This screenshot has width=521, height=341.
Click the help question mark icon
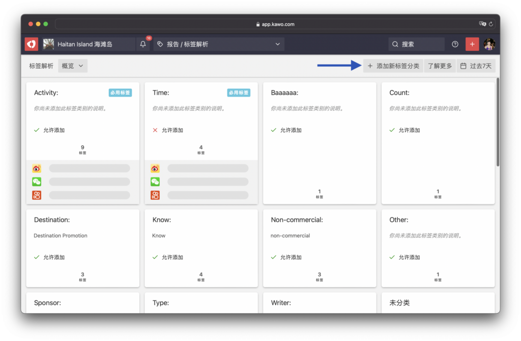[455, 44]
